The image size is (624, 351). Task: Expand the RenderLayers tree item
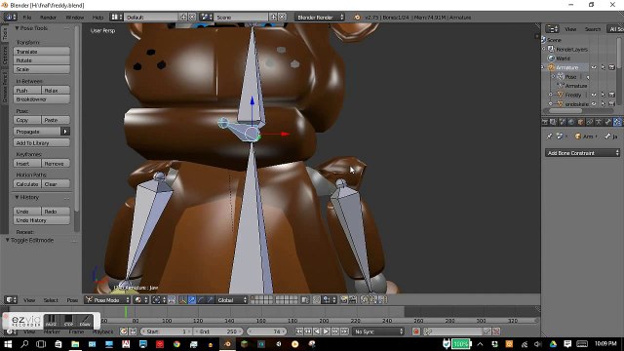[544, 49]
